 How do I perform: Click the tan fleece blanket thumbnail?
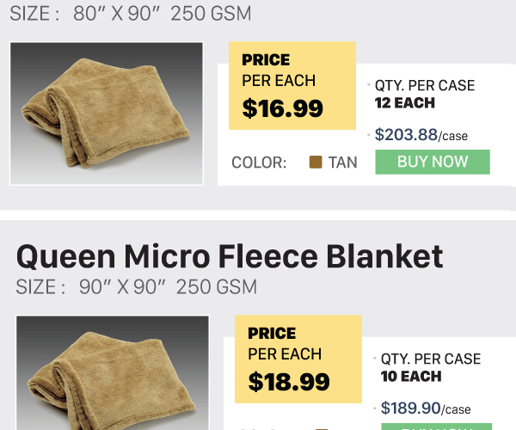coord(107,114)
